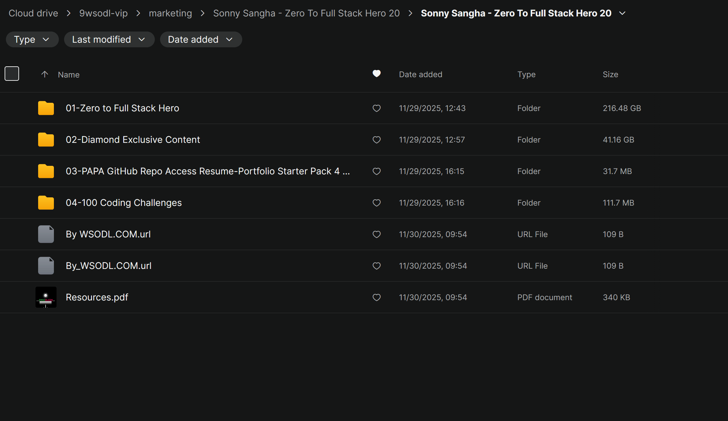Viewport: 728px width, 421px height.
Task: Expand the Last modified filter
Action: tap(109, 39)
